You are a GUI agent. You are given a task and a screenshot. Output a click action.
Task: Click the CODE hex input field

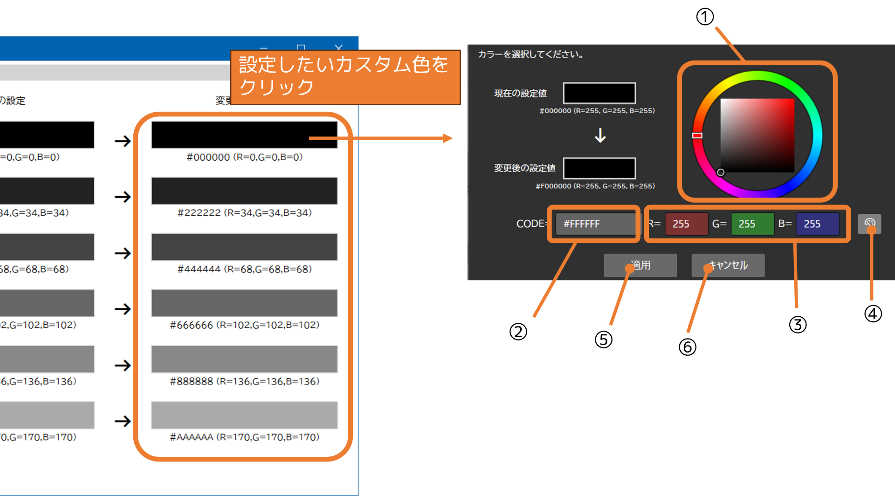595,224
